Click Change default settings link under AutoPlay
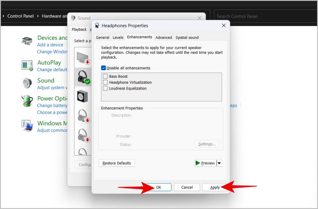318x209 pixels. (52, 70)
